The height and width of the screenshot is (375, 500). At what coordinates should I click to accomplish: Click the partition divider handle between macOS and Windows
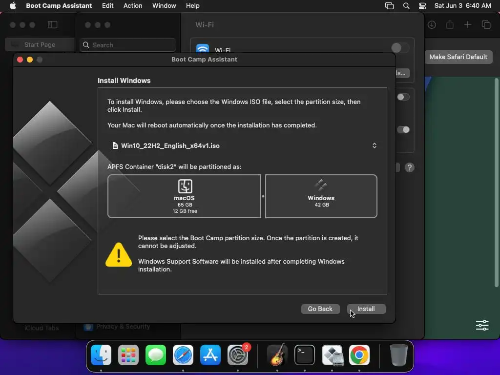[263, 196]
